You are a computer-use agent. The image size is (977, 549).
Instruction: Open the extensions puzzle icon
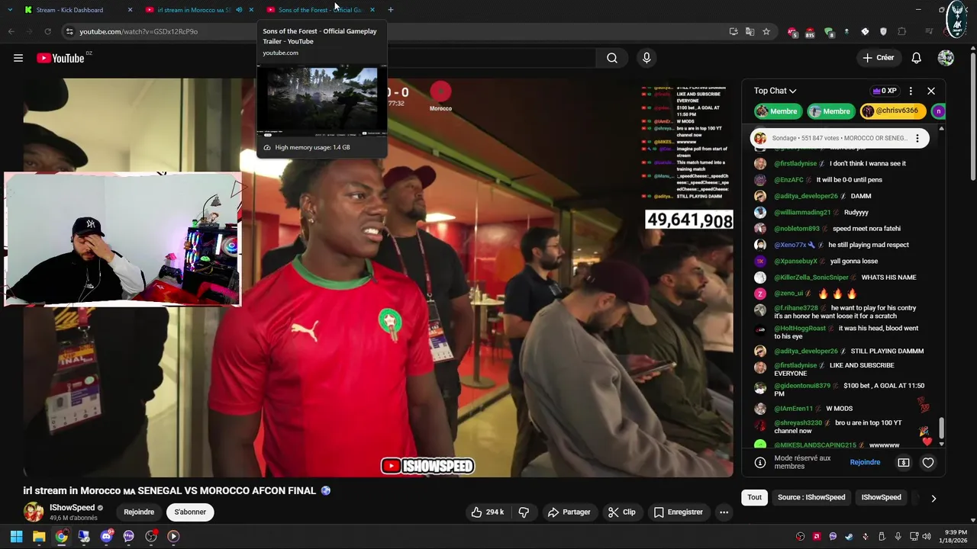click(901, 31)
